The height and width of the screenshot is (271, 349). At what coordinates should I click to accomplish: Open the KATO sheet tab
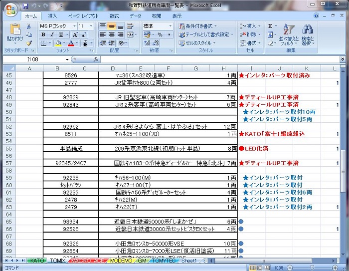click(x=37, y=261)
